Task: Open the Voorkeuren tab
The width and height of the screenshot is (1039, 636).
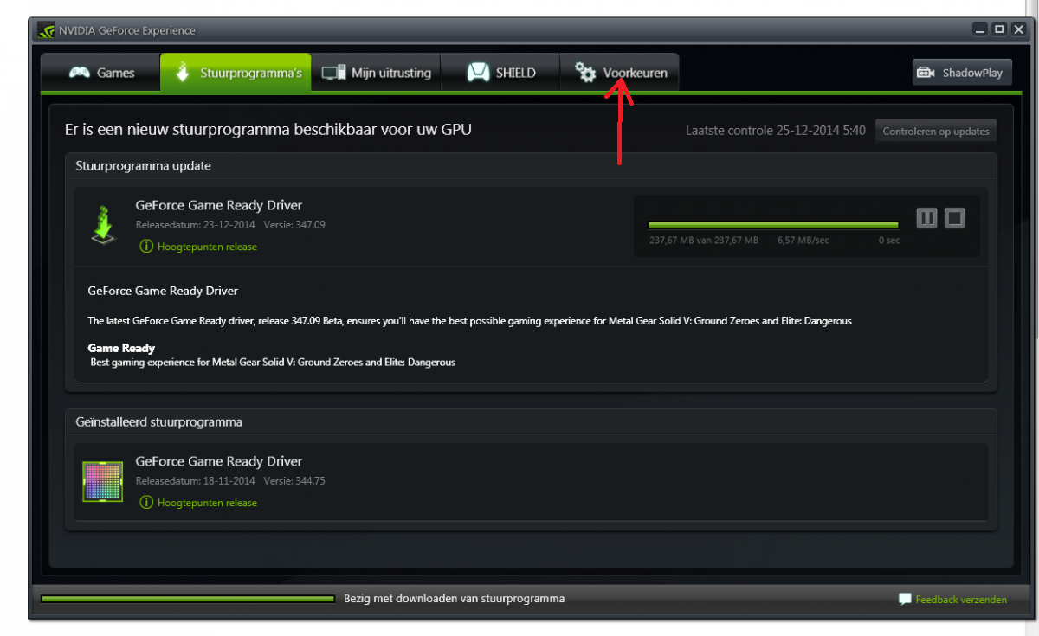Action: pos(620,73)
